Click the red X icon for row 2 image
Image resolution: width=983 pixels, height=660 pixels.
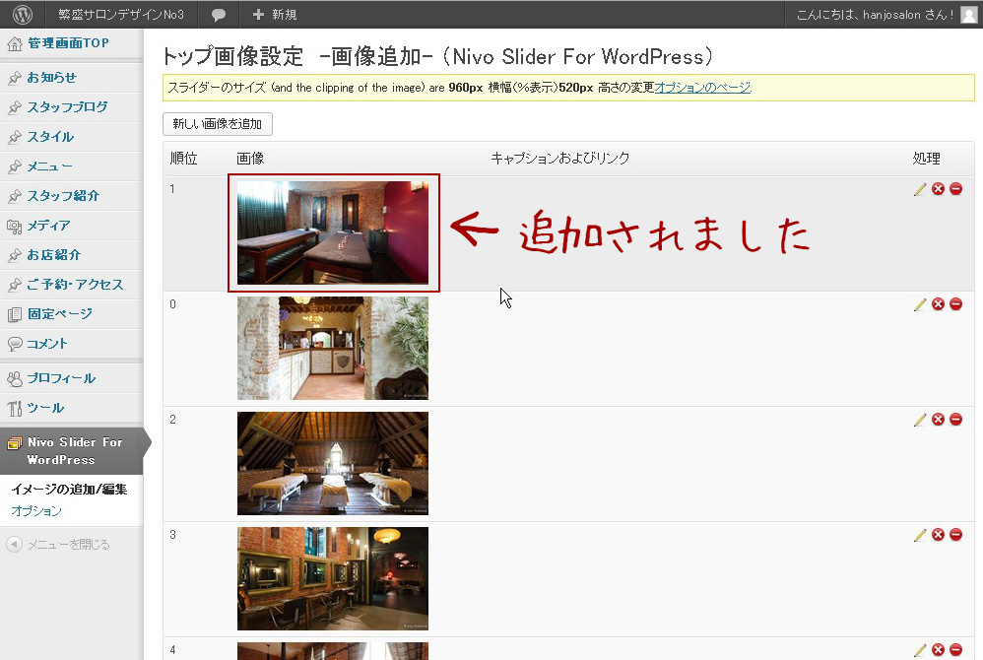pyautogui.click(x=938, y=420)
